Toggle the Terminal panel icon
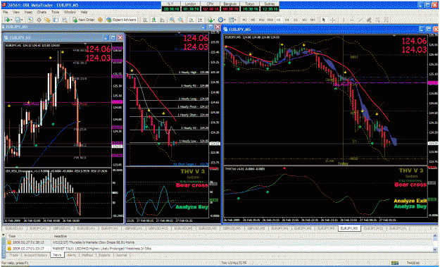 (56, 20)
